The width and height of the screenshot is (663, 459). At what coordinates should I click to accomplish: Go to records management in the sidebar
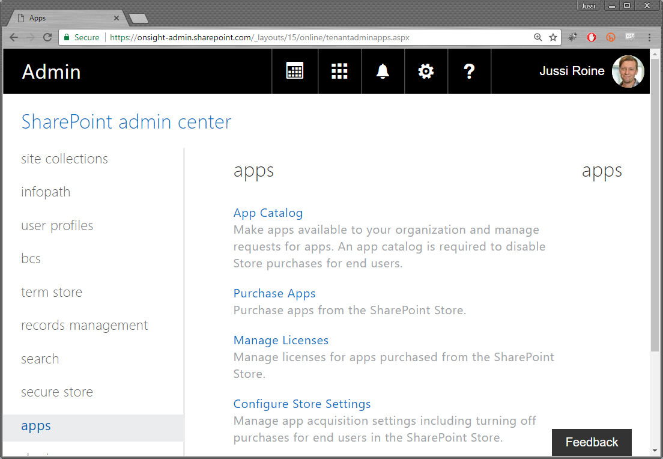[x=85, y=325]
